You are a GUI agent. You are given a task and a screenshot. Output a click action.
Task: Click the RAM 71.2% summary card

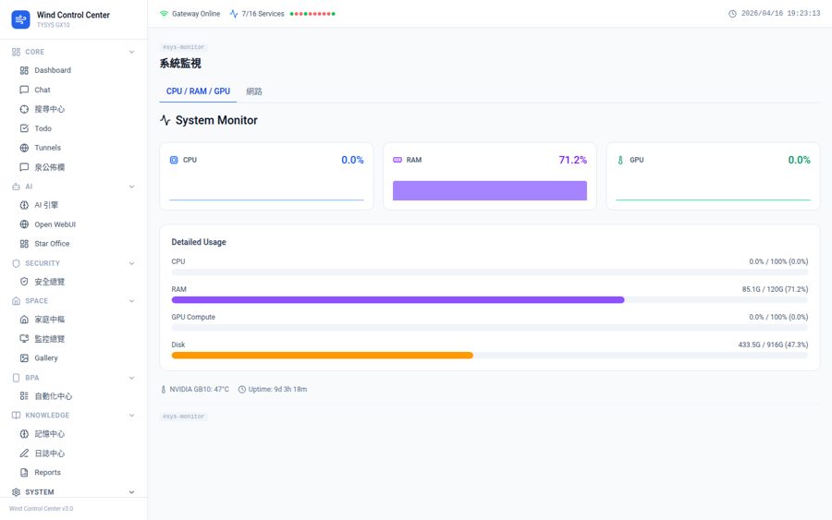pyautogui.click(x=489, y=175)
